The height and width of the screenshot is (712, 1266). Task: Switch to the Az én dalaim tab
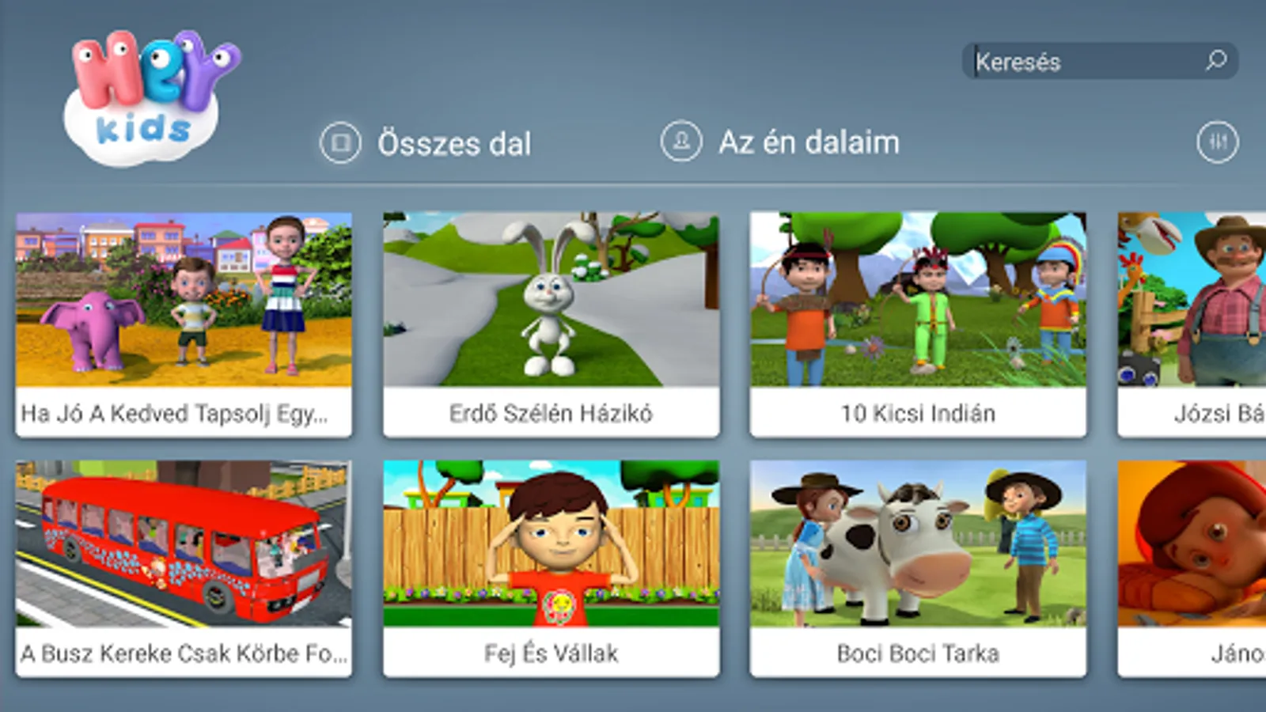point(780,142)
